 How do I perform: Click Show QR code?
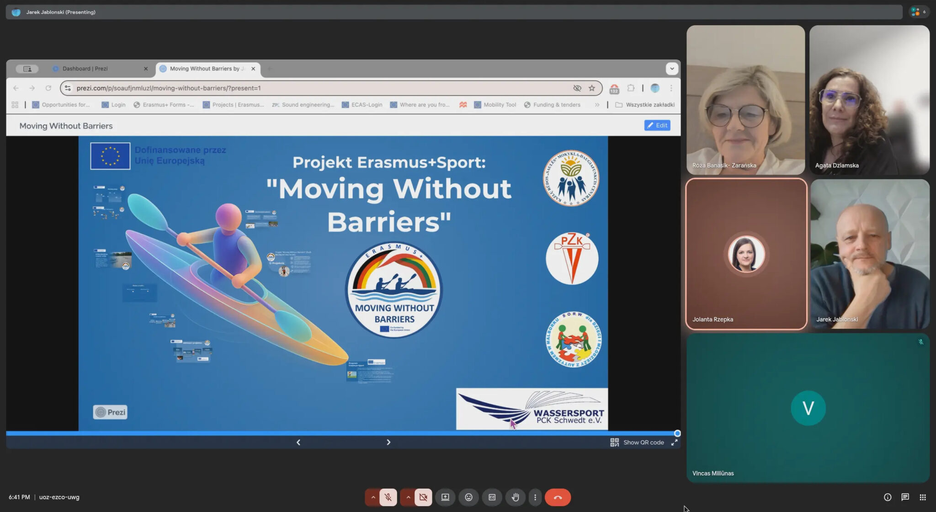[x=637, y=443]
